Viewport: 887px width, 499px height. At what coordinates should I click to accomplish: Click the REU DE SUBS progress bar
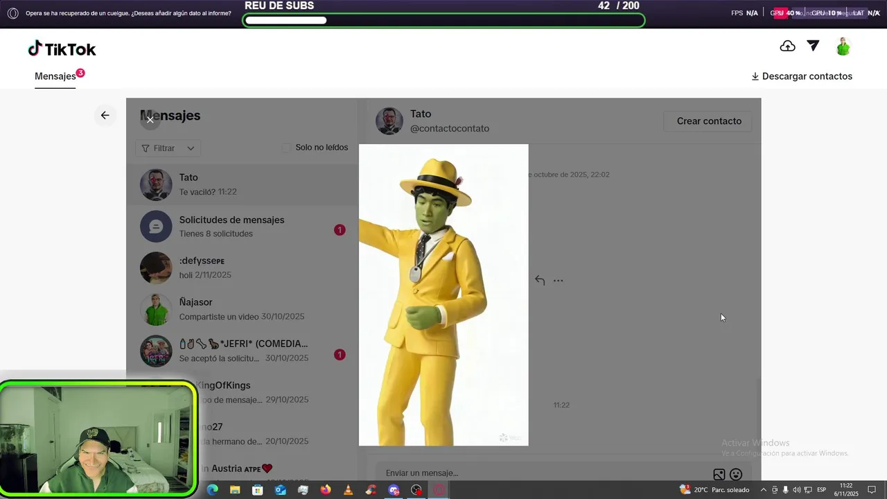(x=443, y=20)
